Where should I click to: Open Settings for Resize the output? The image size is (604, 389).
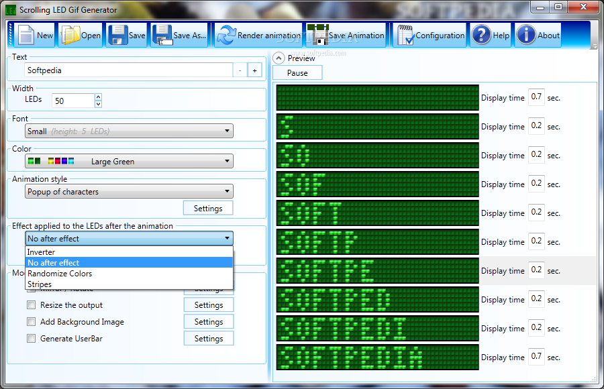click(x=209, y=305)
